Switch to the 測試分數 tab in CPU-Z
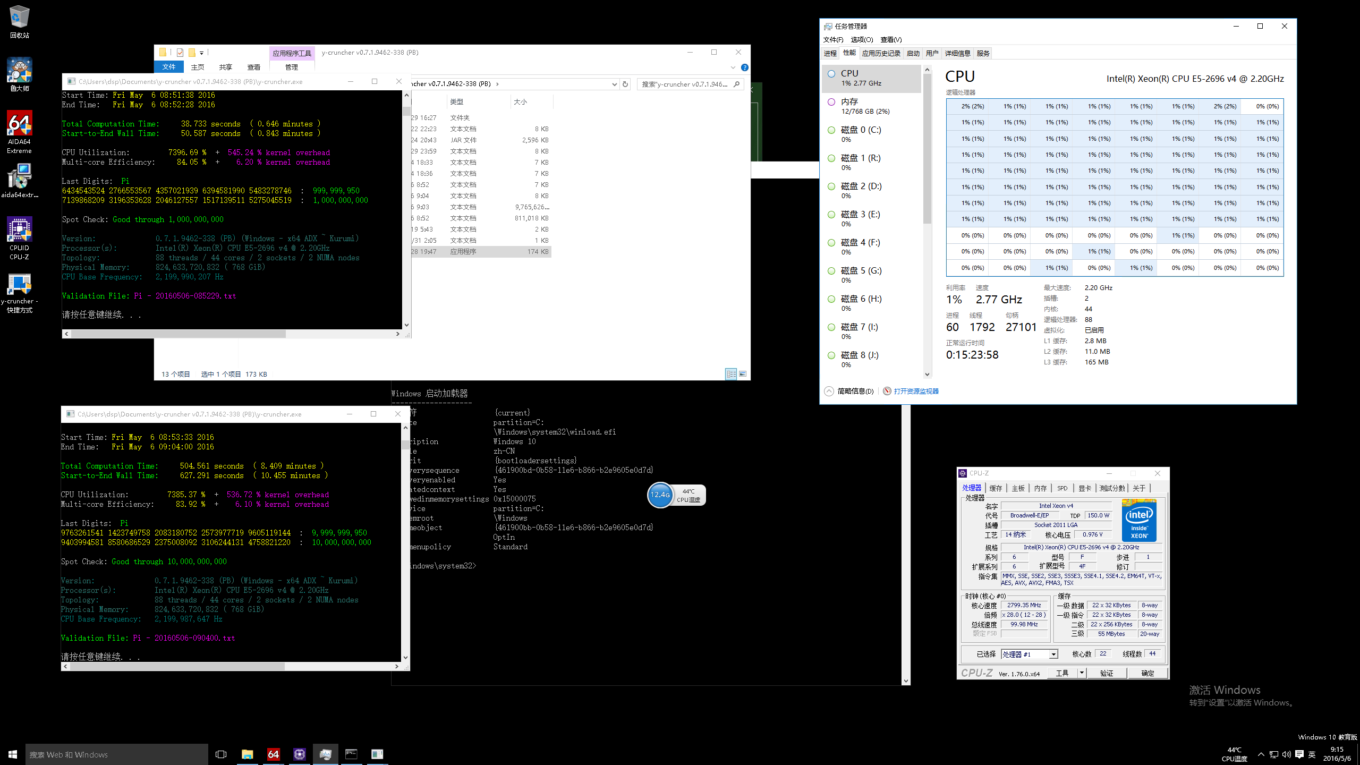Image resolution: width=1360 pixels, height=765 pixels. [x=1112, y=488]
